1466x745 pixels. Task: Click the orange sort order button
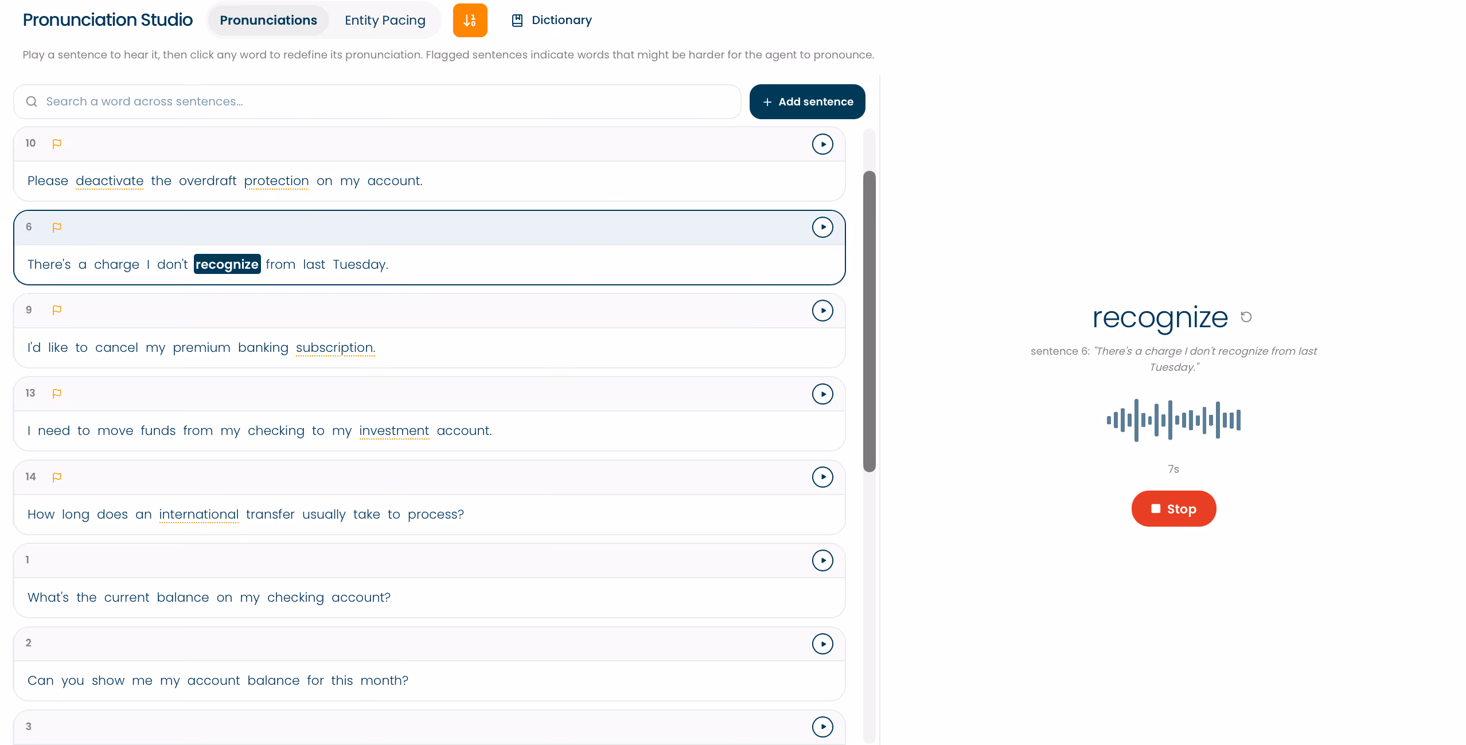(470, 20)
